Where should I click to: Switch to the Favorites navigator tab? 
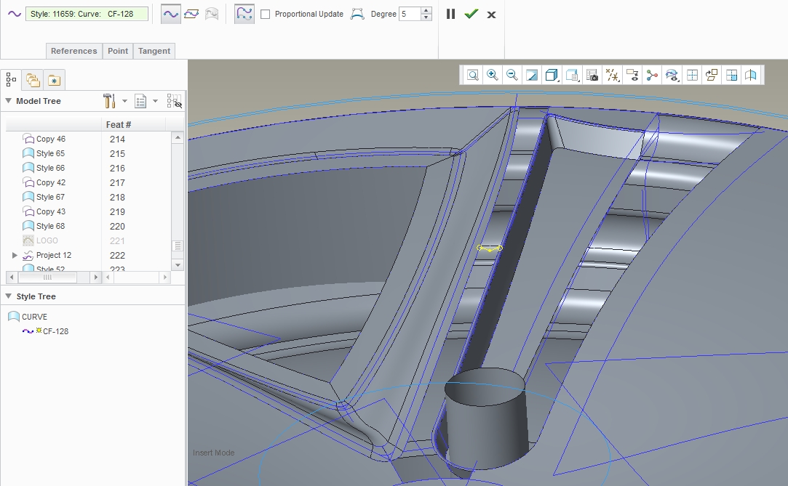tap(54, 80)
